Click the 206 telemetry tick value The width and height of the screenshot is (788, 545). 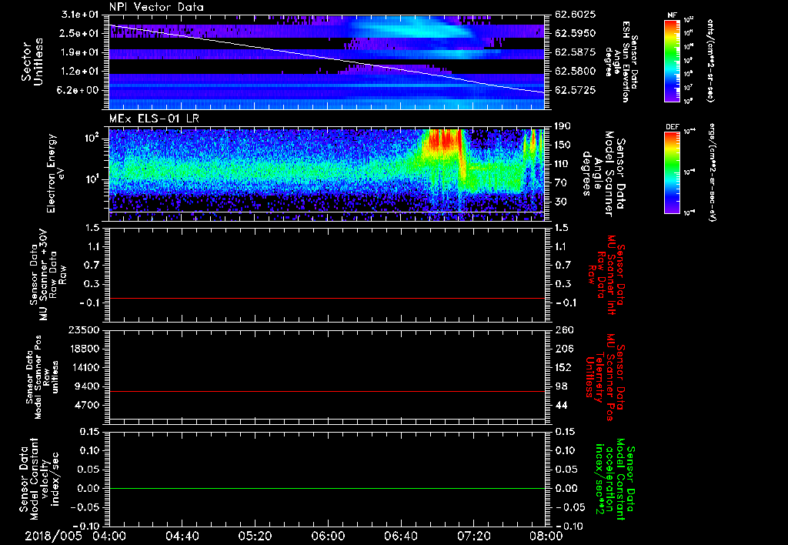(563, 349)
